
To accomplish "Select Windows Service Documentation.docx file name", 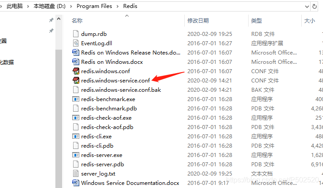I will (130, 183).
